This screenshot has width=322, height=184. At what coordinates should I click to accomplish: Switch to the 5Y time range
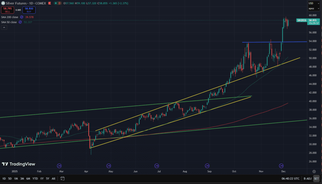[x=47, y=179]
